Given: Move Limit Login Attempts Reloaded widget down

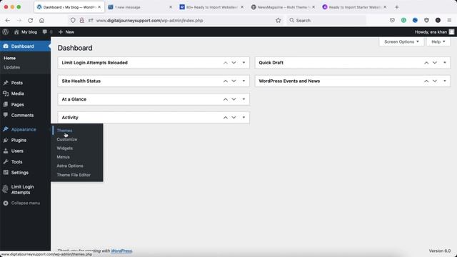Looking at the screenshot, I should pyautogui.click(x=233, y=63).
